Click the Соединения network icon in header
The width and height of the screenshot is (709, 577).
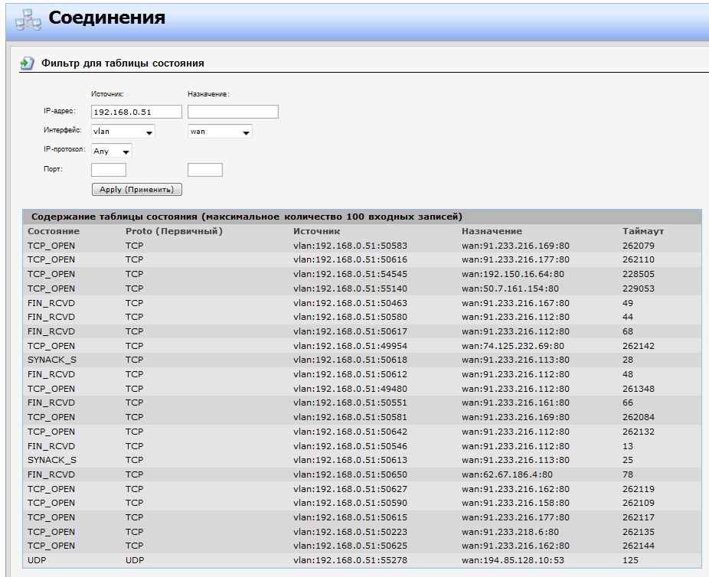[x=28, y=18]
